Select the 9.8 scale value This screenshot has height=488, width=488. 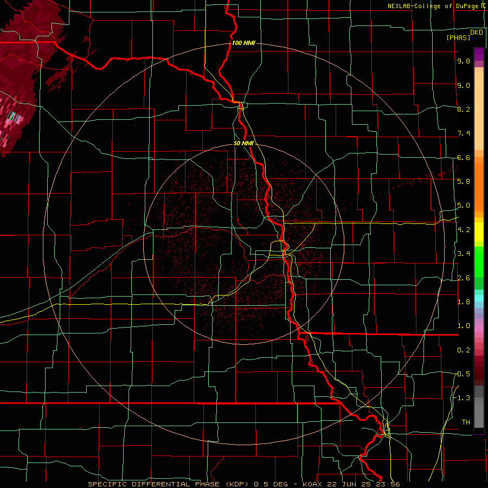(x=464, y=61)
